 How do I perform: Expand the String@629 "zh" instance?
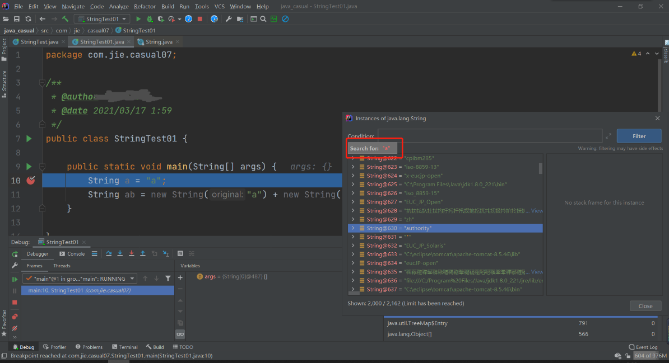point(353,219)
